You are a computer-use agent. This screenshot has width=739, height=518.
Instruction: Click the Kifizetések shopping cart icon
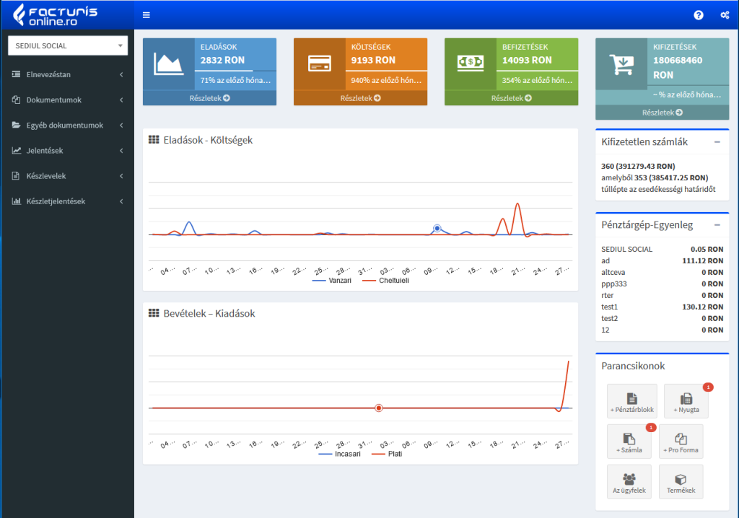621,65
